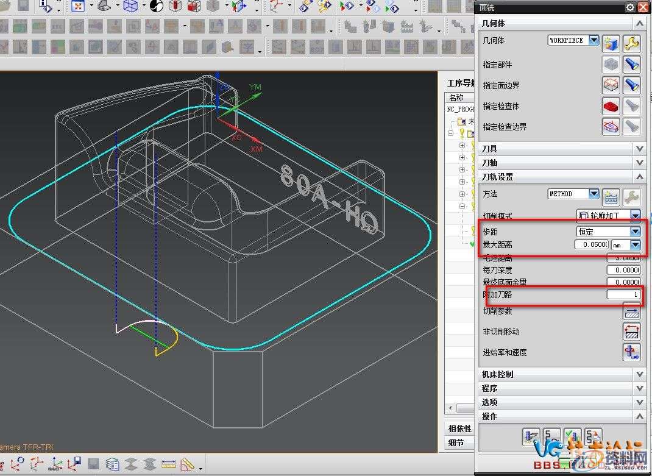652x476 pixels.
Task: Open the WORKPIECE geometry dropdown
Action: click(x=594, y=40)
